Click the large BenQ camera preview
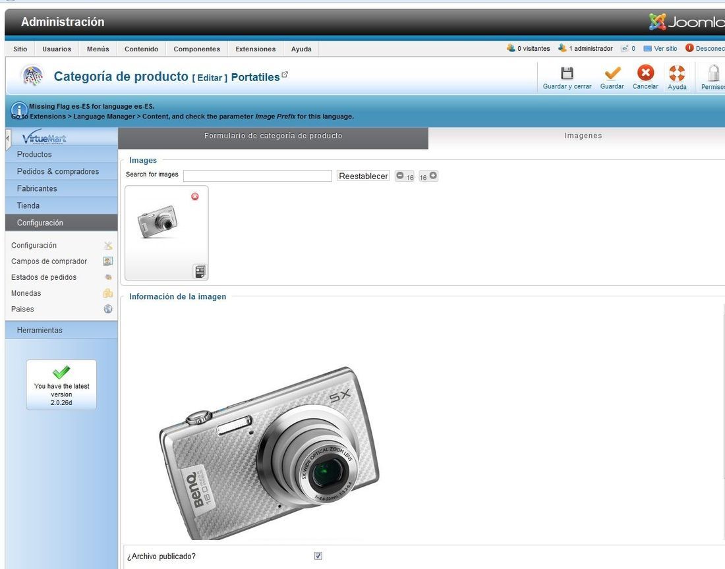Viewport: 725px width, 569px height. (x=269, y=452)
